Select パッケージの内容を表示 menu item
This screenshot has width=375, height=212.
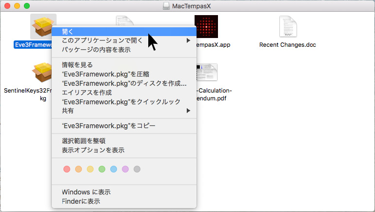[96, 50]
